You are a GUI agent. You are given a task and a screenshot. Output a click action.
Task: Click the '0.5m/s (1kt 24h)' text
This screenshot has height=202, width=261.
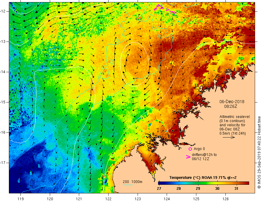click(233, 133)
